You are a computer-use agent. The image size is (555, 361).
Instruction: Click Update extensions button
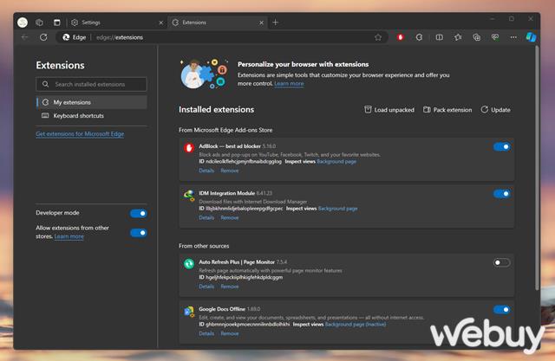495,110
